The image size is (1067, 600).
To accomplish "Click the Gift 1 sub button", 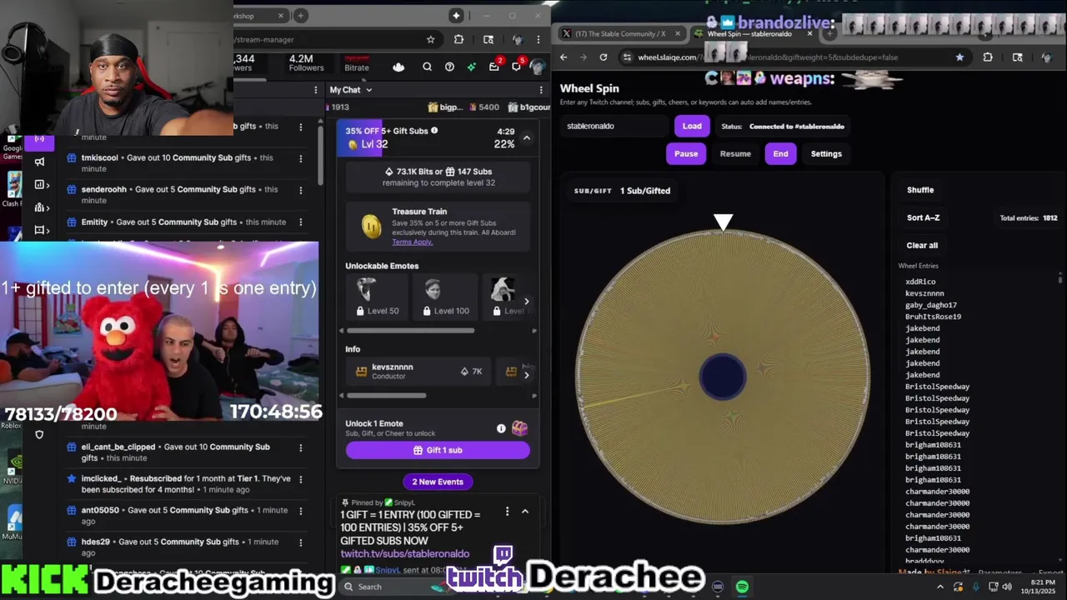I will pyautogui.click(x=438, y=450).
